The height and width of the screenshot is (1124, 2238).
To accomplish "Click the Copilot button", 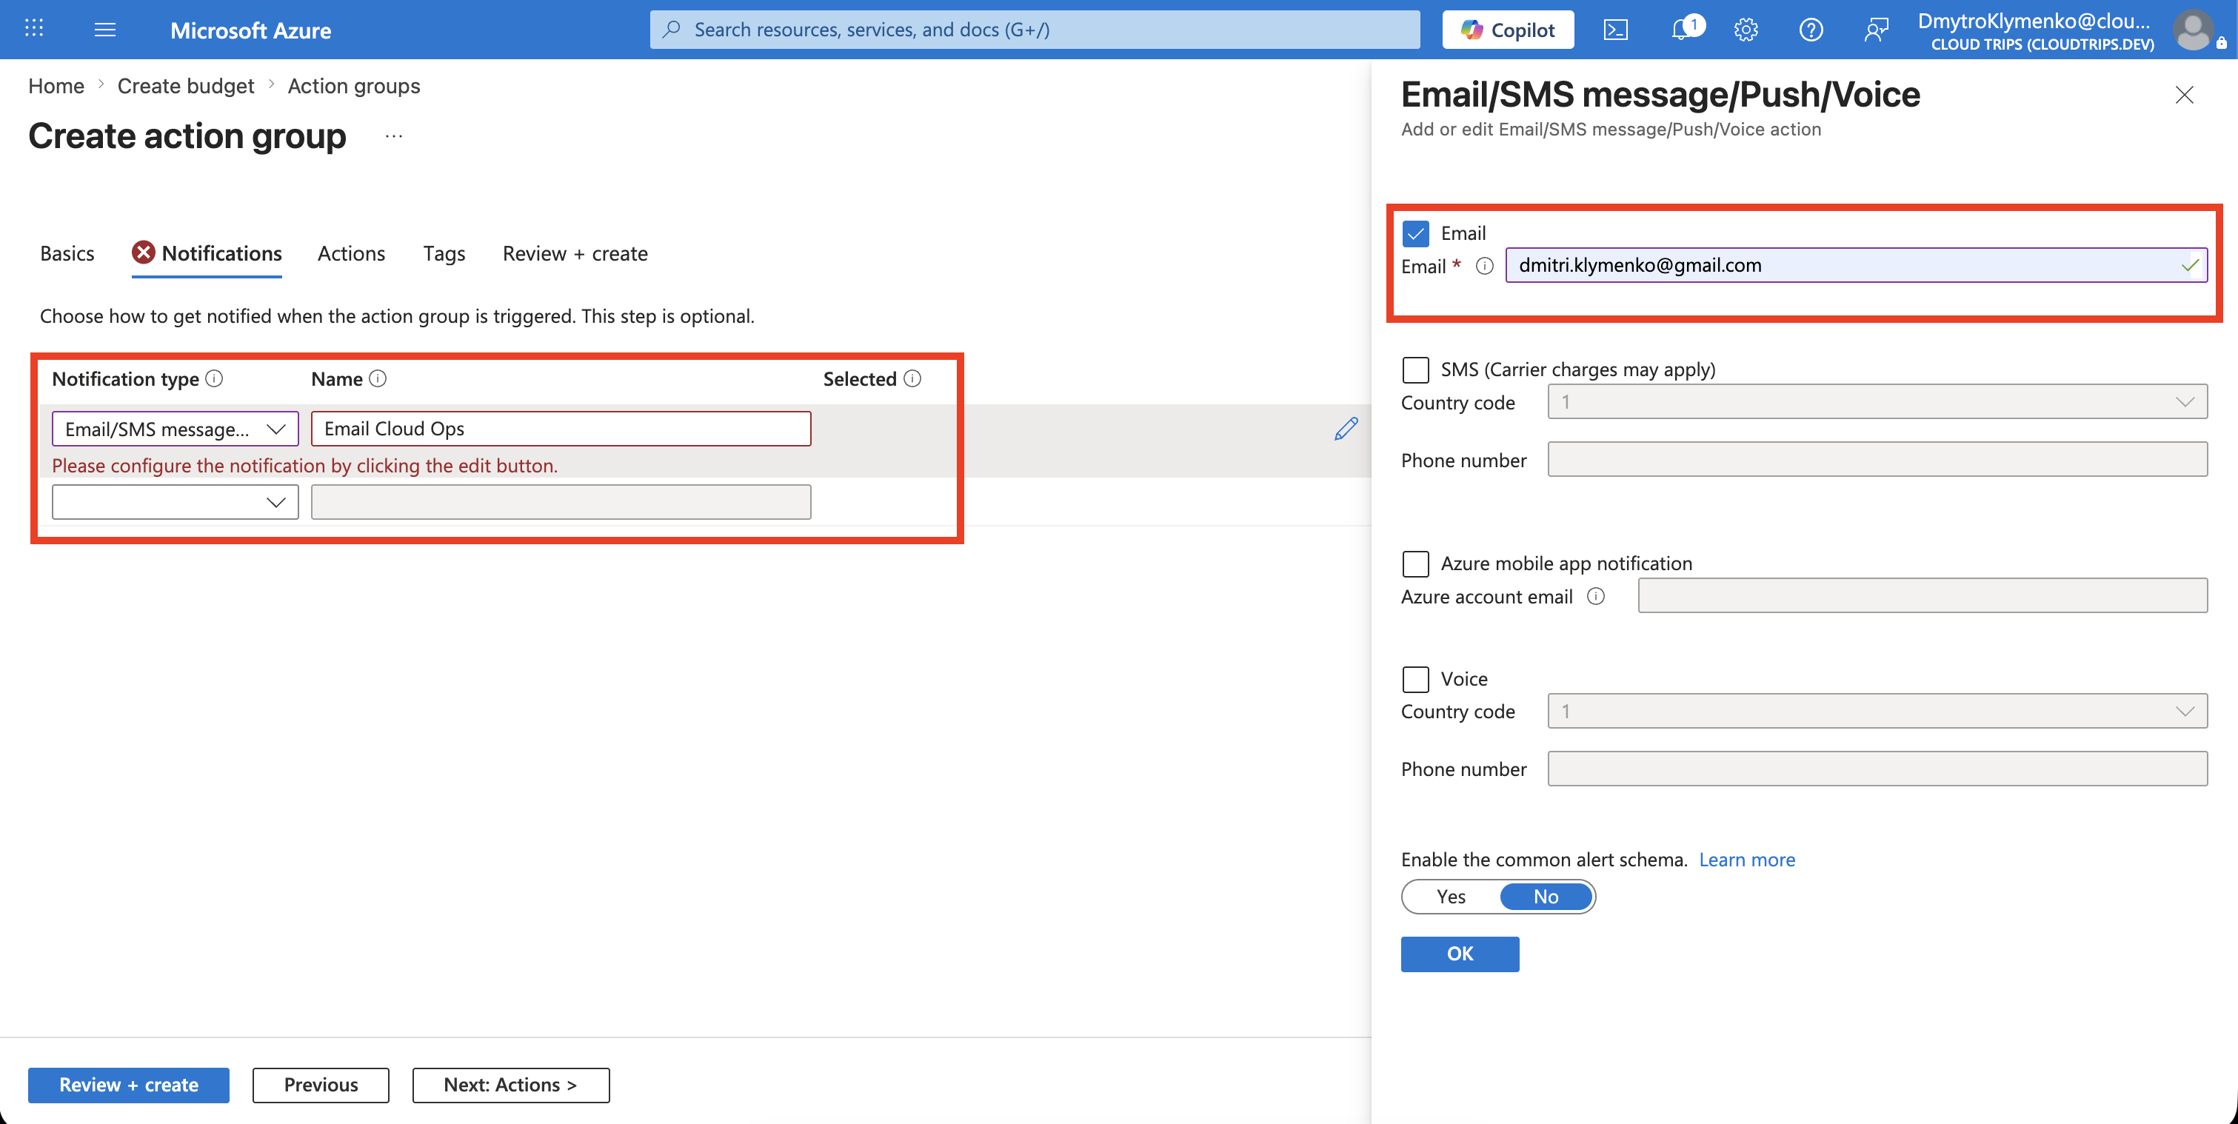I will (1507, 30).
